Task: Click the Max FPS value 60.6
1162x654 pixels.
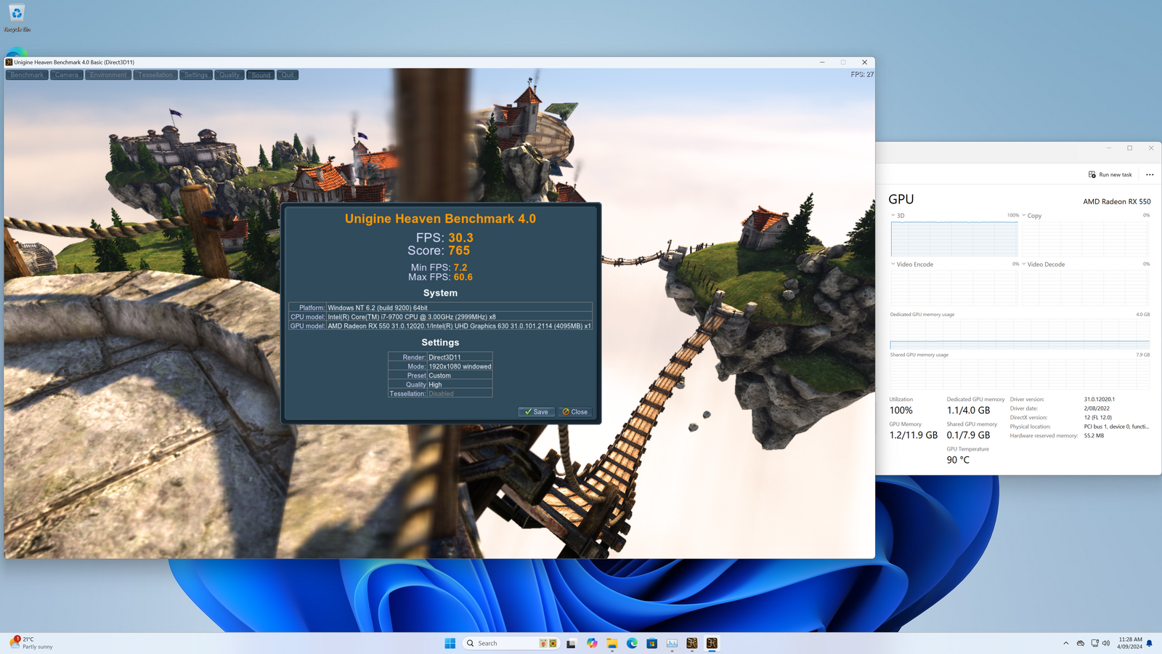Action: tap(463, 277)
